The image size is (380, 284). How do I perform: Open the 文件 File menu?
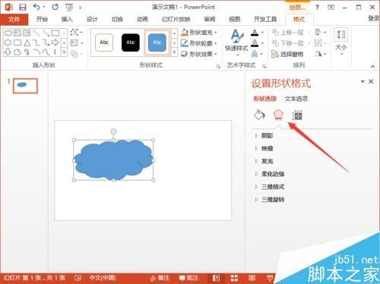pyautogui.click(x=14, y=19)
